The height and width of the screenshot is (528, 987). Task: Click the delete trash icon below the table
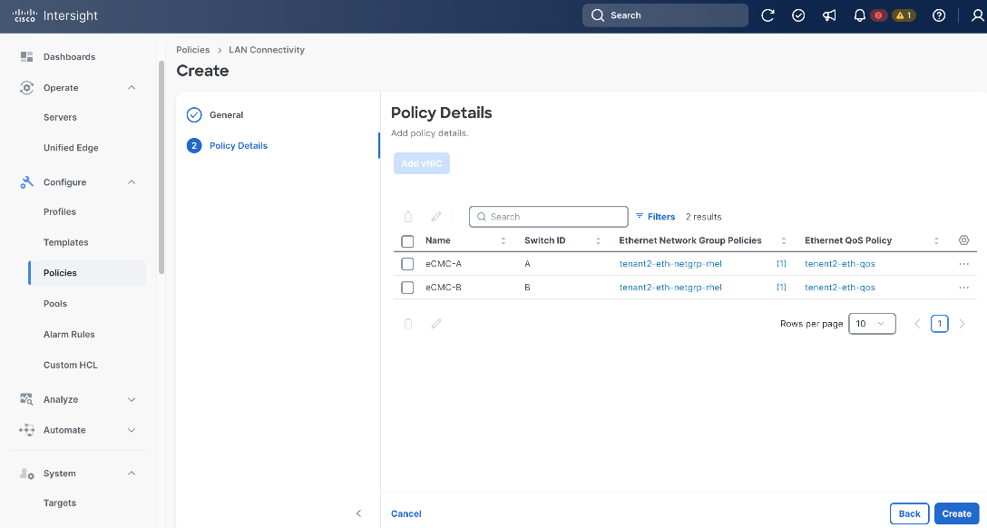408,324
